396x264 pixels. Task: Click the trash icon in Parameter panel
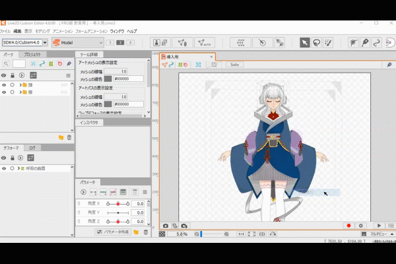pos(146,232)
